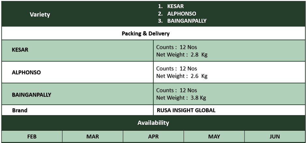The image size is (306, 143).
Task: Click the Counts 12 Nos text for KESAR
Action: pyautogui.click(x=177, y=47)
